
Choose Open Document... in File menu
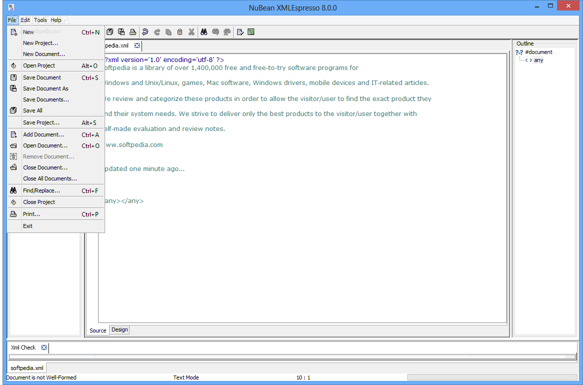[56, 145]
